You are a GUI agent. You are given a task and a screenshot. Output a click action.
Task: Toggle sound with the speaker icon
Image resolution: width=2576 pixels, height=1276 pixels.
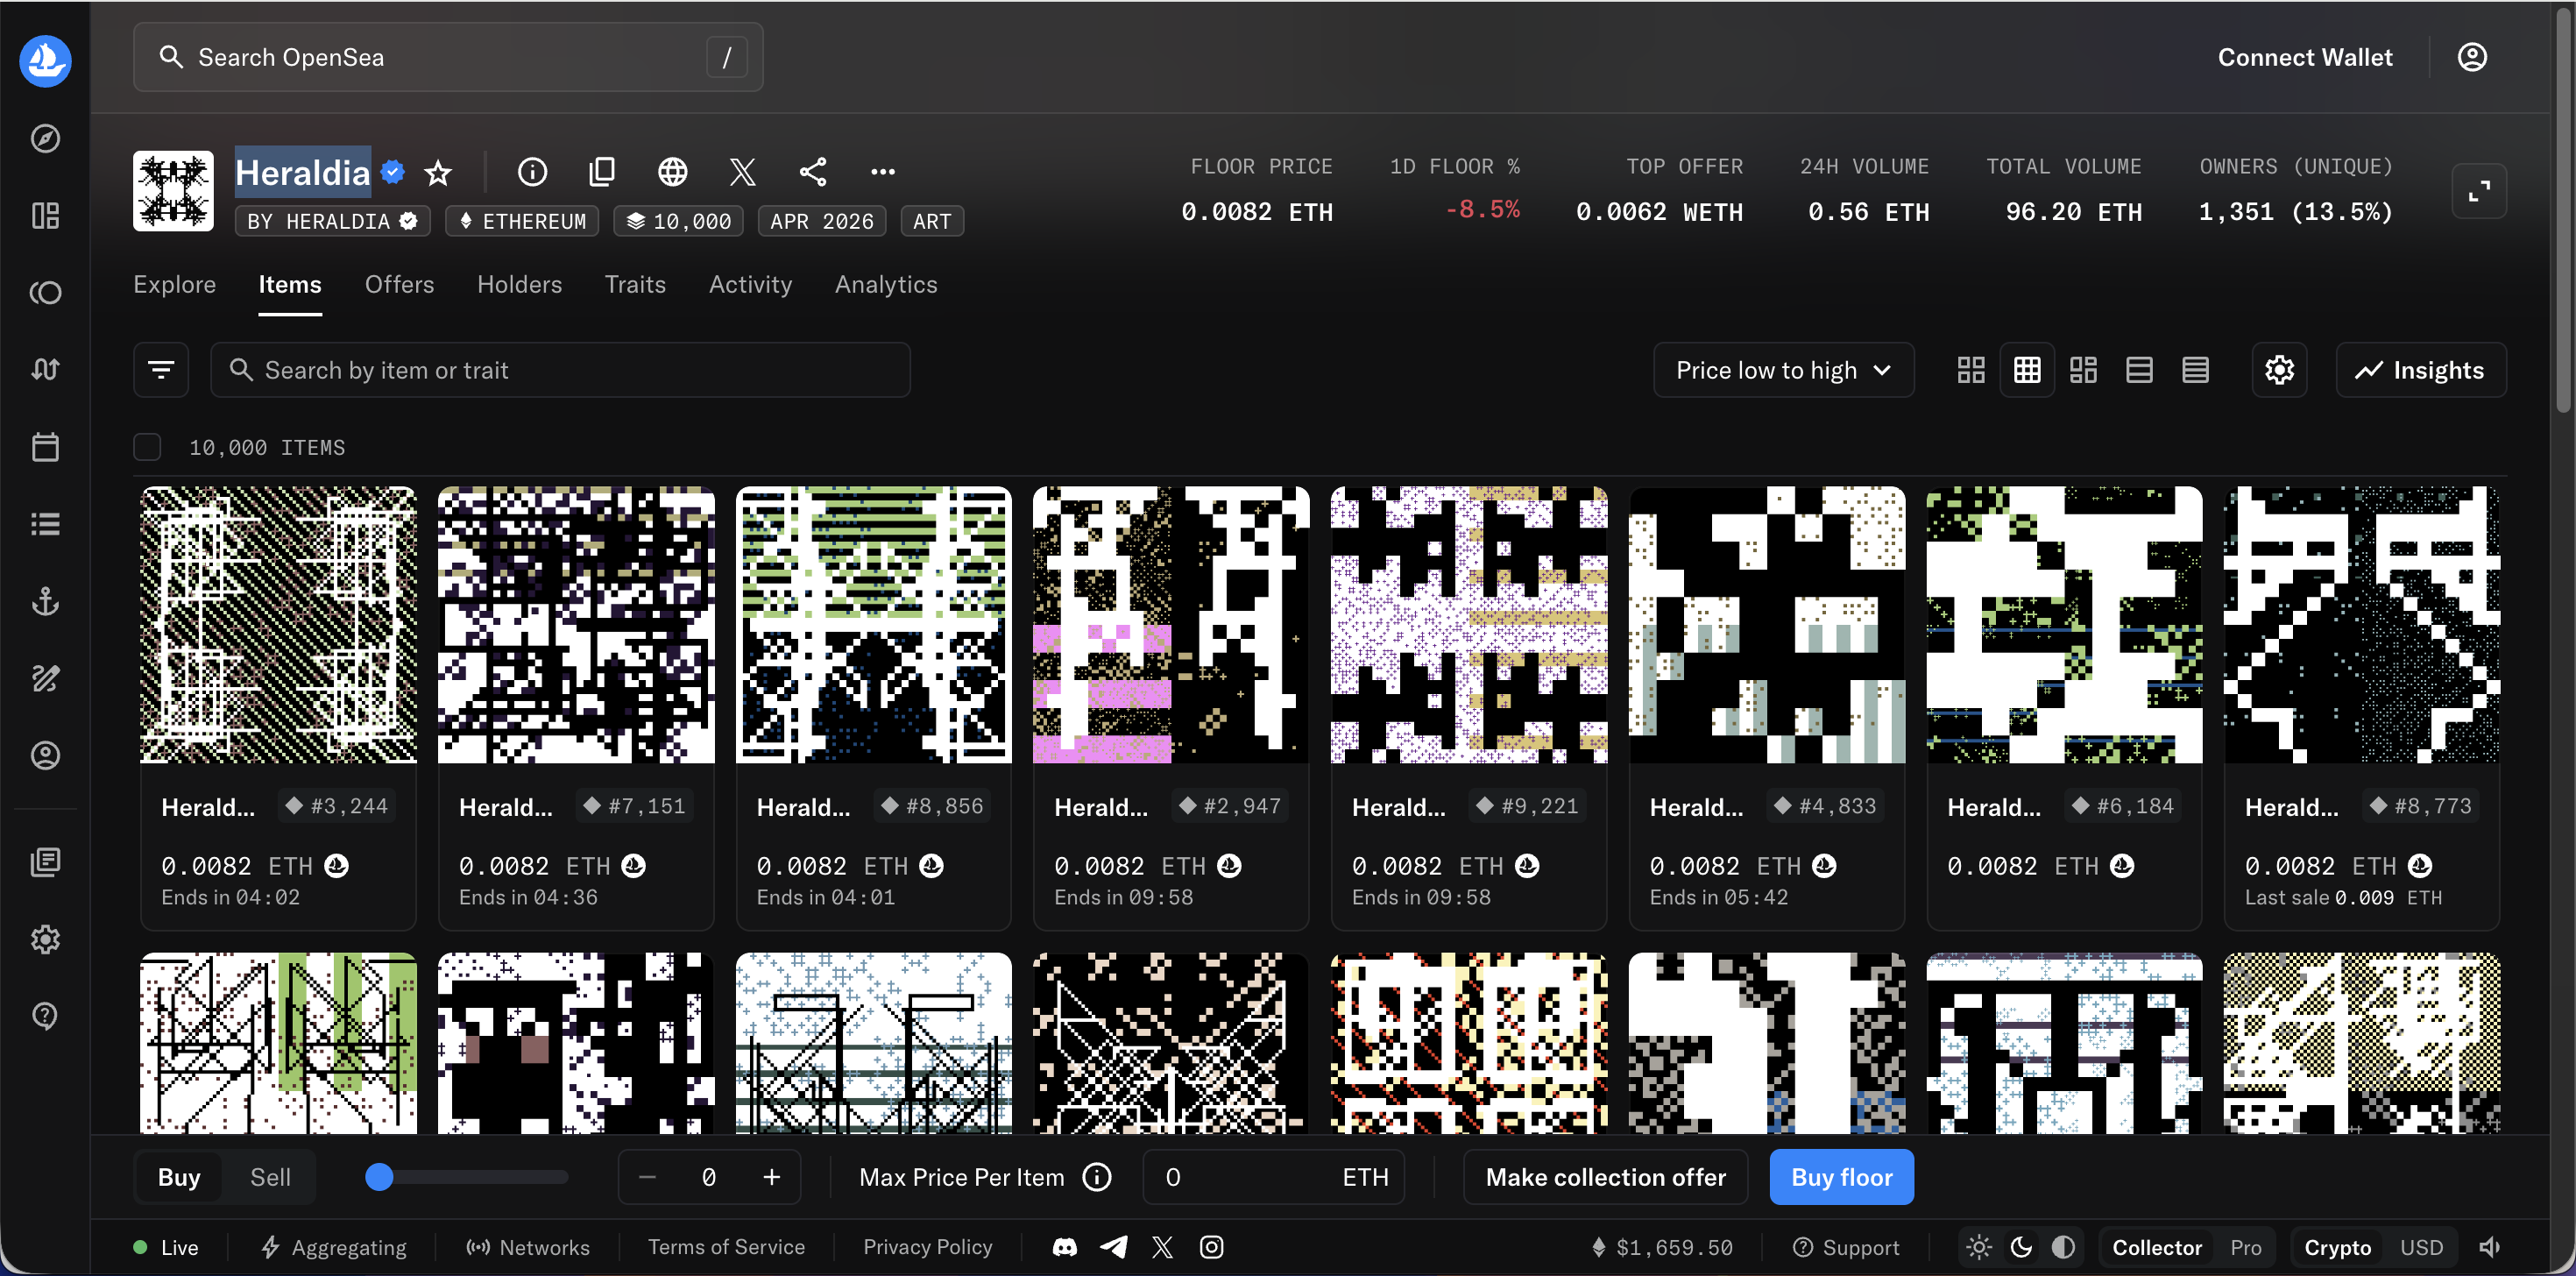(x=2489, y=1247)
